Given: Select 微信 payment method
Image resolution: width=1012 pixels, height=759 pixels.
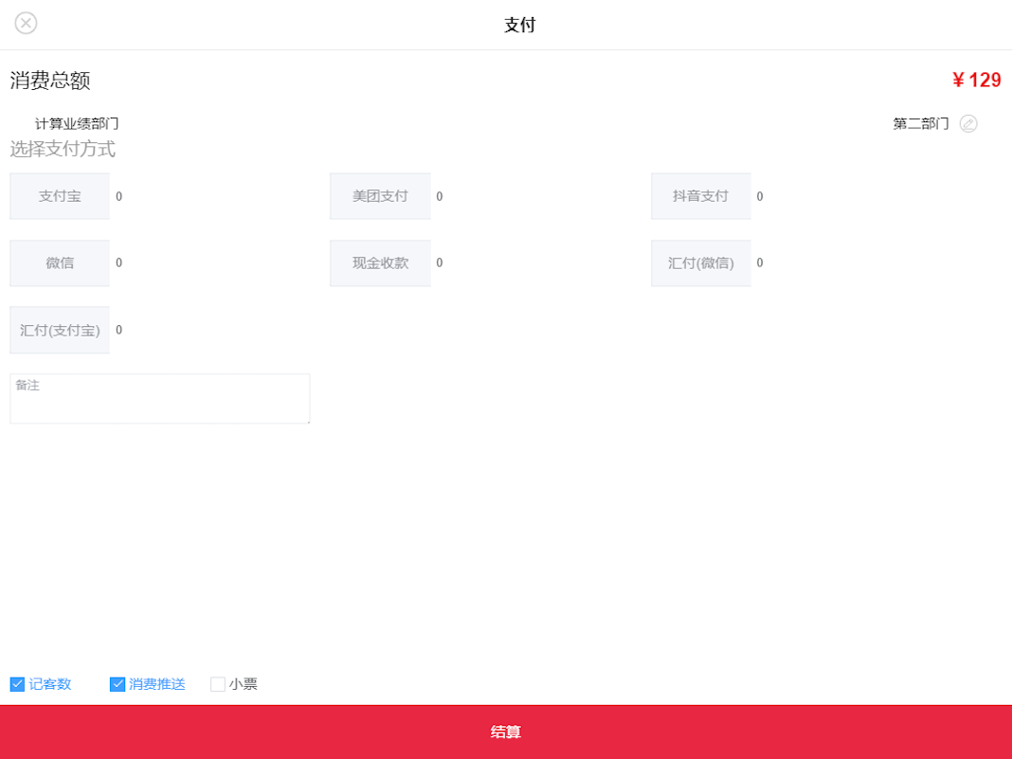Looking at the screenshot, I should point(60,263).
